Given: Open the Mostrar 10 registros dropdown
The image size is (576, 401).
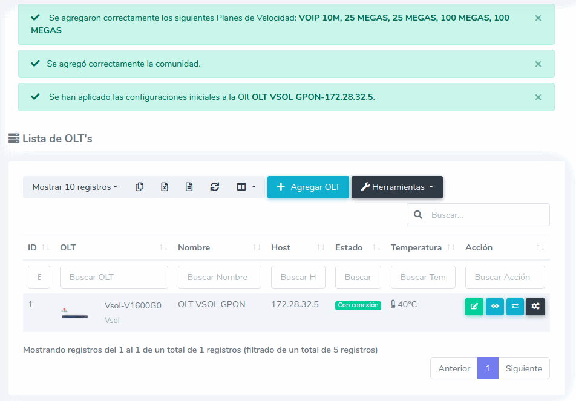Looking at the screenshot, I should click(74, 187).
